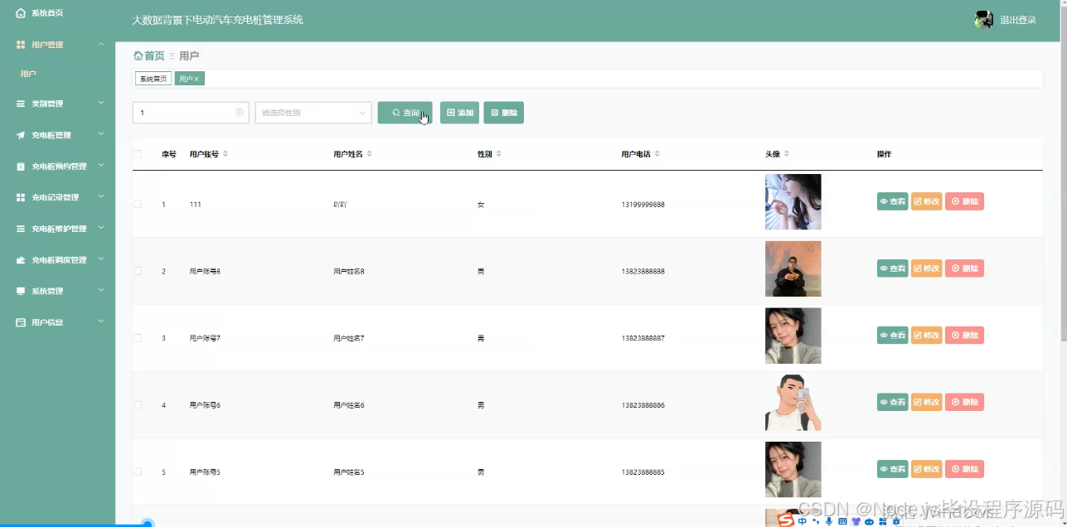1067x527 pixels.
Task: Switch to the 系统首页 tab
Action: [153, 79]
